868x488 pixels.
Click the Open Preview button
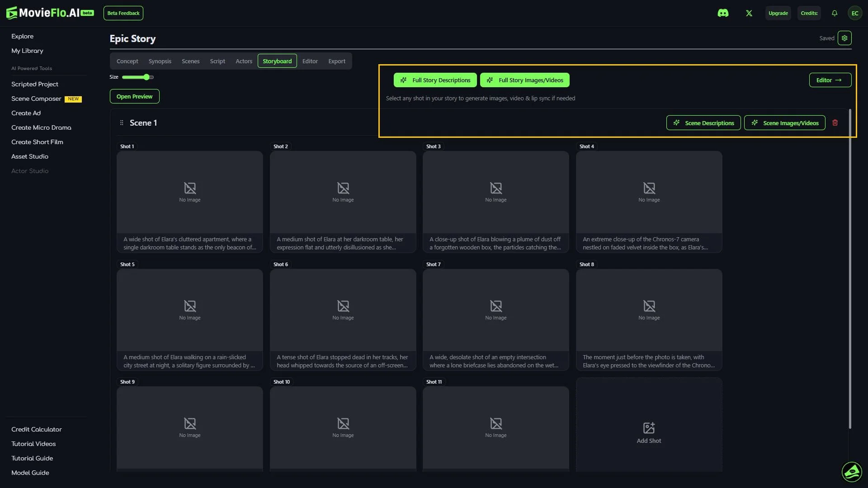click(x=134, y=96)
